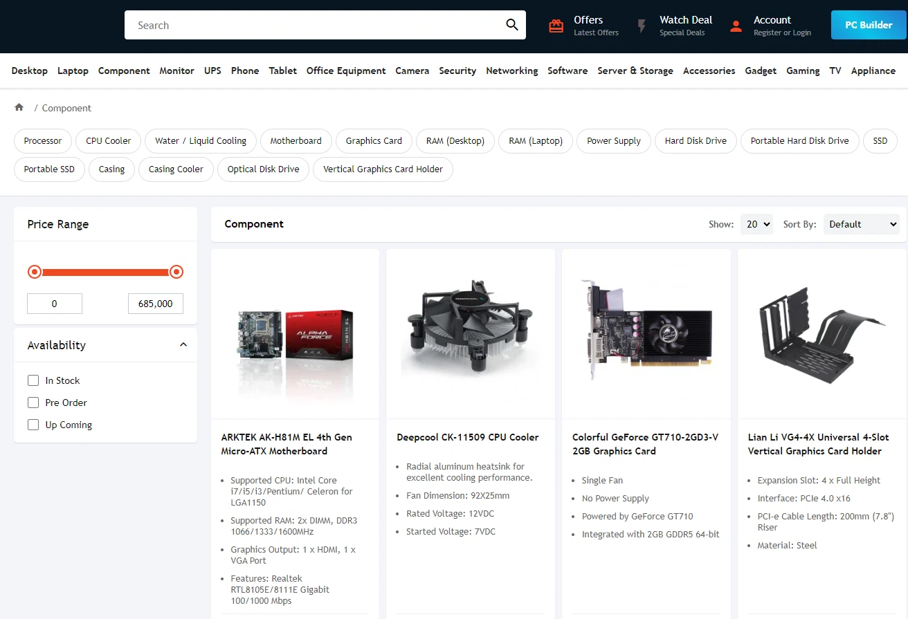The width and height of the screenshot is (908, 619).
Task: Click into the Search text field
Action: click(315, 25)
